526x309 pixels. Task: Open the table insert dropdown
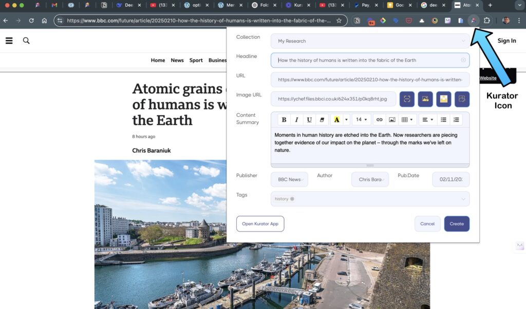click(407, 119)
